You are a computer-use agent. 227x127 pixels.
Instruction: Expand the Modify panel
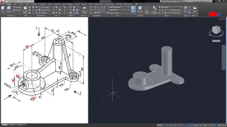(x=71, y=16)
